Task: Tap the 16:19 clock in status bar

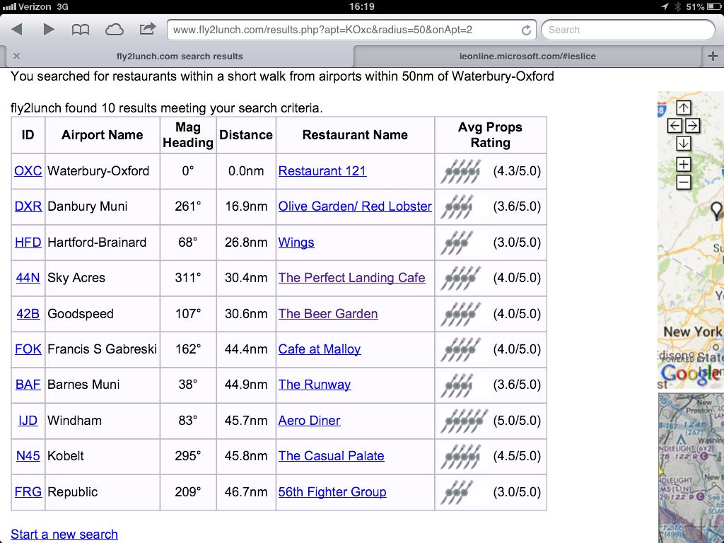Action: (362, 6)
